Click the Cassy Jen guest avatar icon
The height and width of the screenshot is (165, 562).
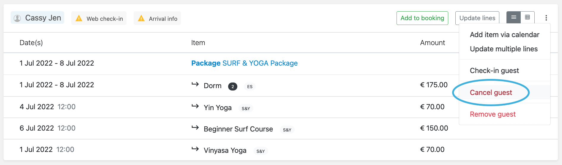point(18,18)
